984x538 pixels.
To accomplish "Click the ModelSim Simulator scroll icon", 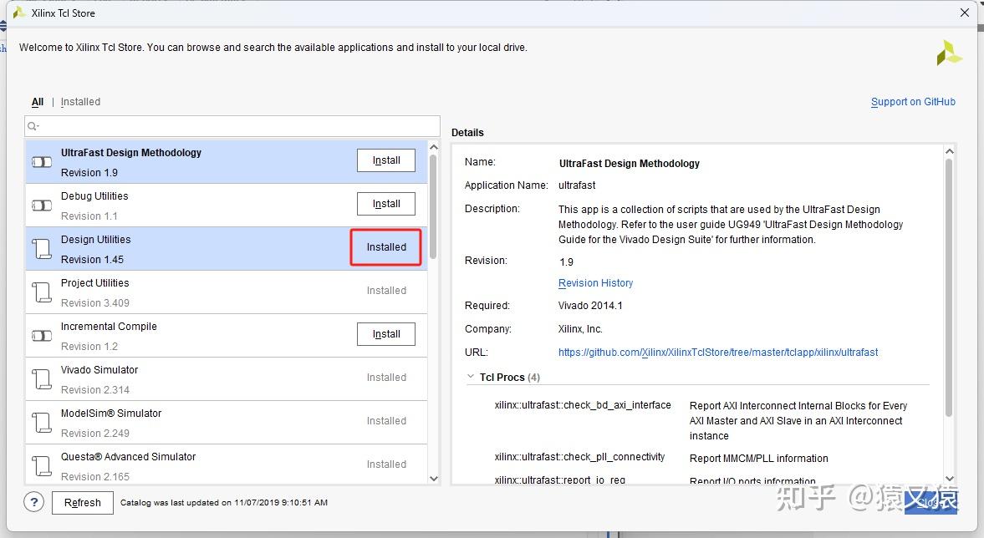I will pyautogui.click(x=42, y=423).
